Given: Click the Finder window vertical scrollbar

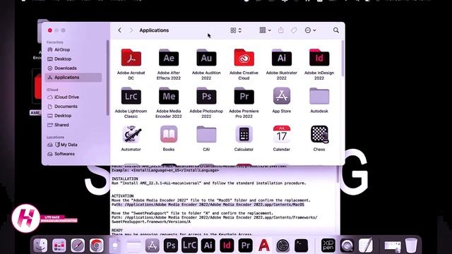Looking at the screenshot, I should (x=343, y=59).
